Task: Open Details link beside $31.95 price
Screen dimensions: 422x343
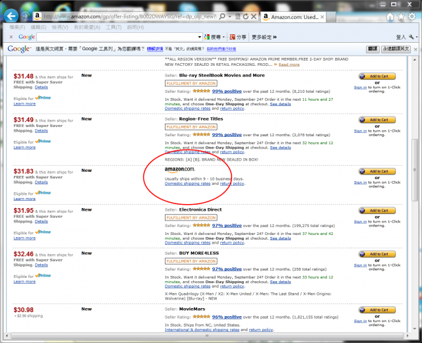Action: [x=41, y=221]
